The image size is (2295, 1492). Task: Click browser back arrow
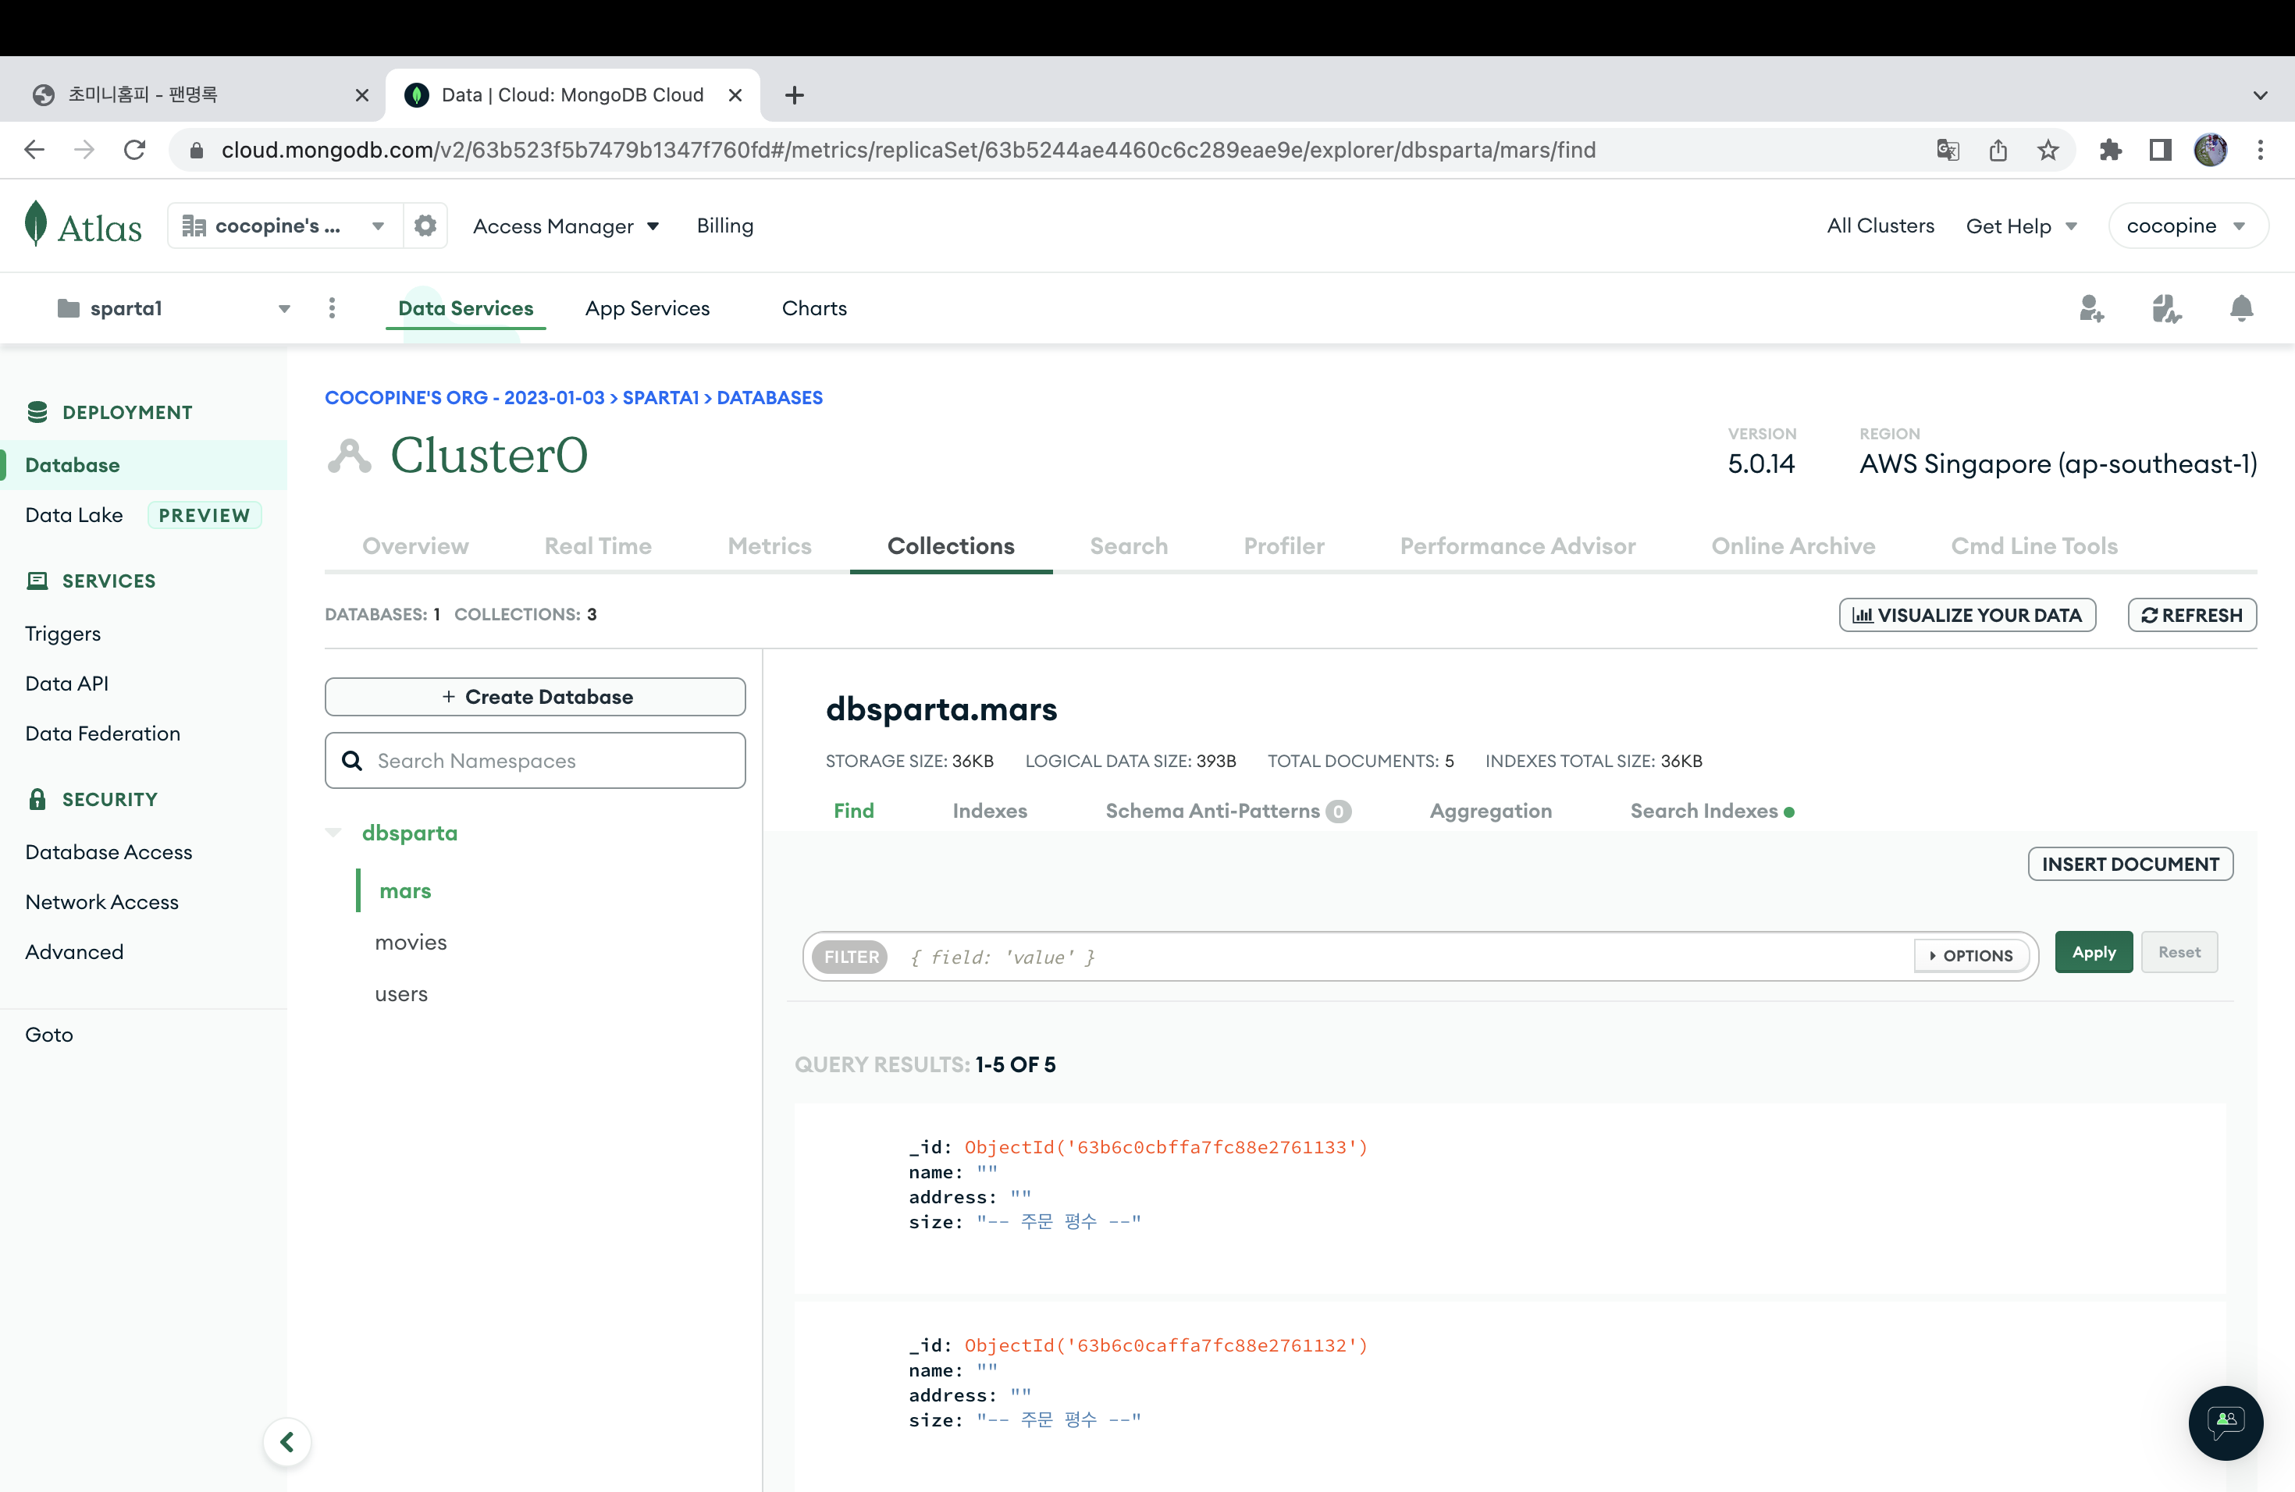(x=34, y=149)
